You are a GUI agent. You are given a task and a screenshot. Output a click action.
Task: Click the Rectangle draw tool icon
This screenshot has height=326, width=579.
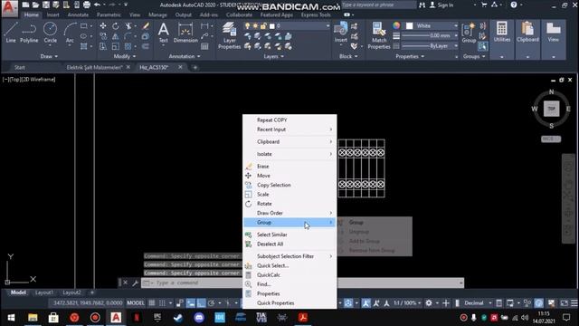84,26
